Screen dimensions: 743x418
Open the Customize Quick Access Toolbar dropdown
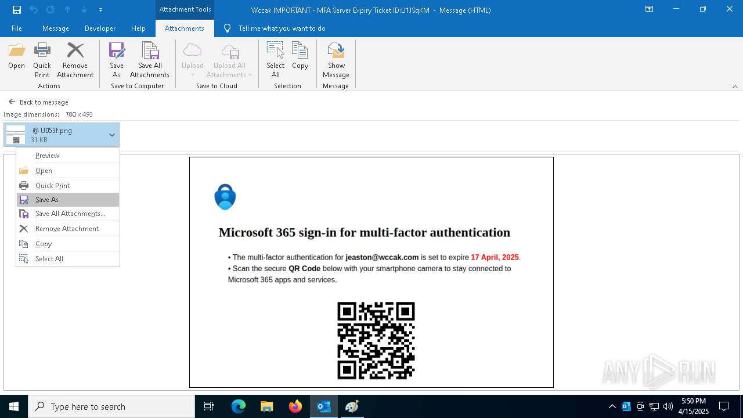click(x=100, y=10)
